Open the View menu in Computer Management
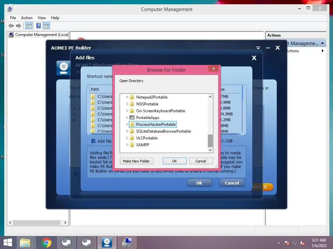This screenshot has width=333, height=249. click(x=42, y=18)
